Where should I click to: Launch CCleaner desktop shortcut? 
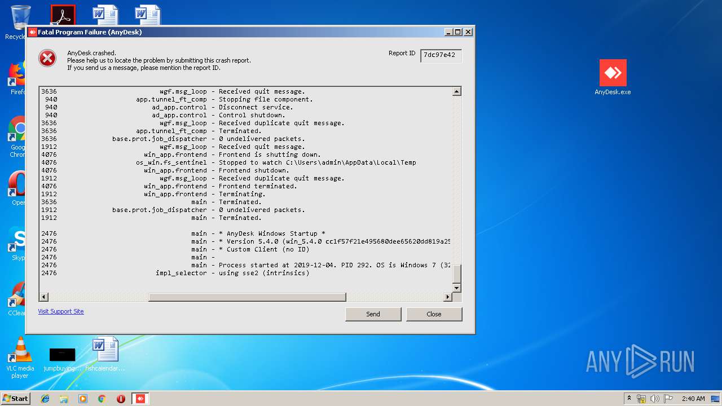[17, 299]
